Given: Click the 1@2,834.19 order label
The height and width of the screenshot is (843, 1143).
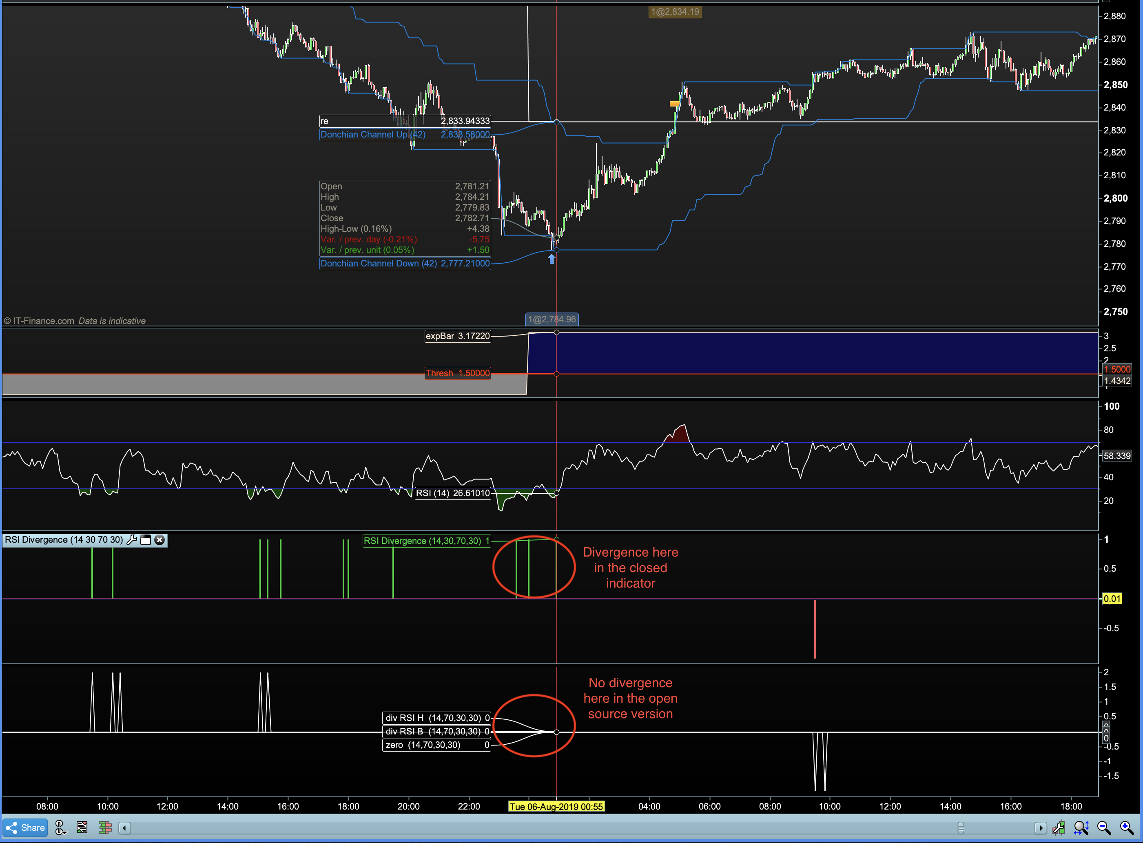Looking at the screenshot, I should pos(675,12).
